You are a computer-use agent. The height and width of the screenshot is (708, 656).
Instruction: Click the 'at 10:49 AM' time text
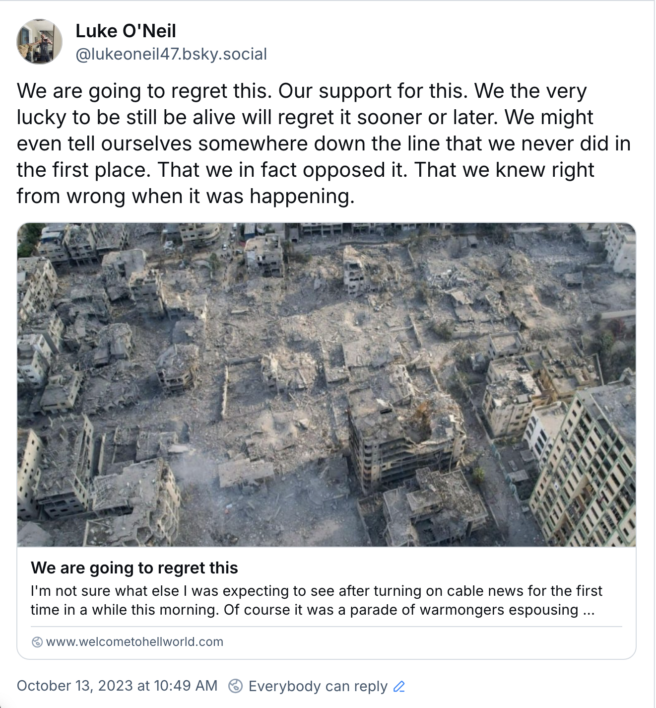click(x=177, y=686)
